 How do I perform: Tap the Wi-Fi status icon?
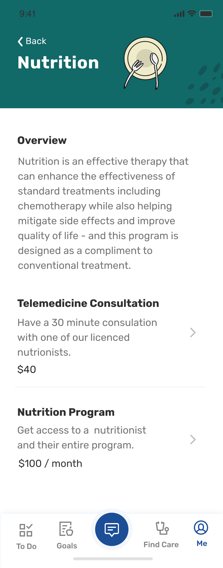tap(192, 14)
